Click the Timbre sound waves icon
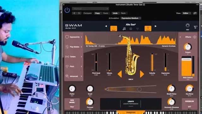 [x=67, y=57]
